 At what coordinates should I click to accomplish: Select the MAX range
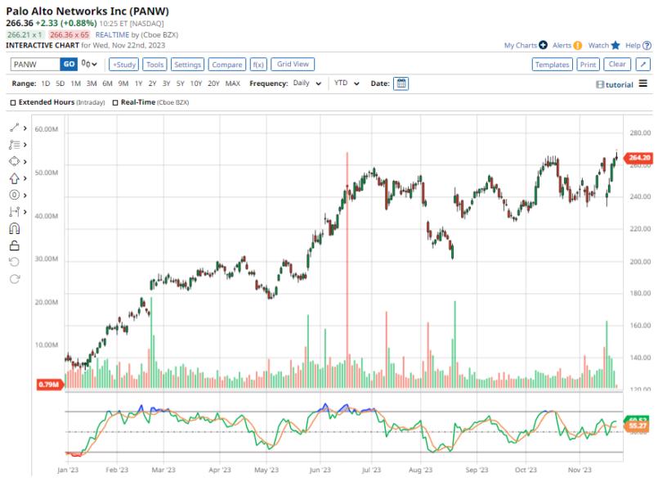tap(233, 83)
